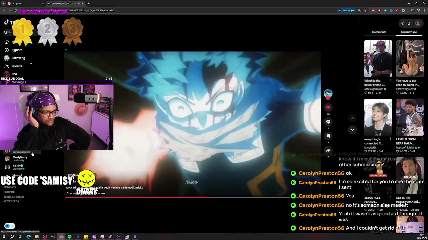Open officialgermaine profile name
The image size is (428, 240).
pyautogui.click(x=374, y=89)
